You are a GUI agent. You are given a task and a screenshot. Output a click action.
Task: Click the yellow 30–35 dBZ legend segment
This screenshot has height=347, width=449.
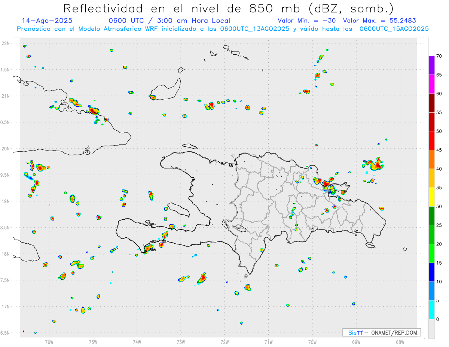[431, 197]
